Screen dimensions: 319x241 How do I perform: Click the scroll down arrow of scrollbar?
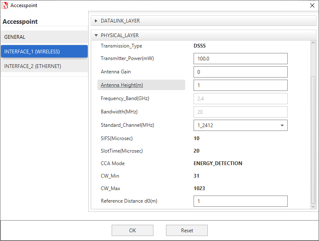click(x=313, y=206)
